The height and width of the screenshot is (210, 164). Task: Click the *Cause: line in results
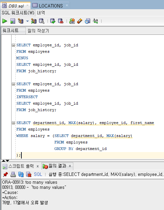10,193
